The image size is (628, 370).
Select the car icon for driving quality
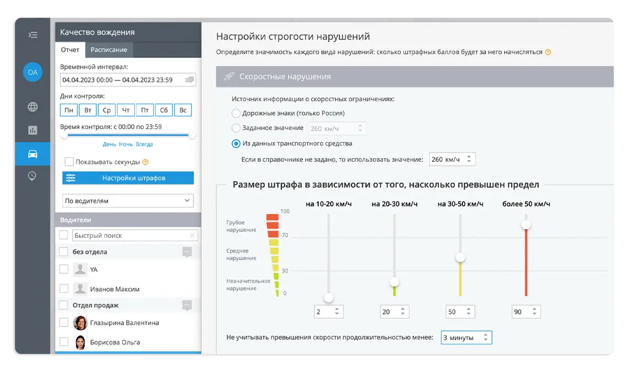pos(33,154)
